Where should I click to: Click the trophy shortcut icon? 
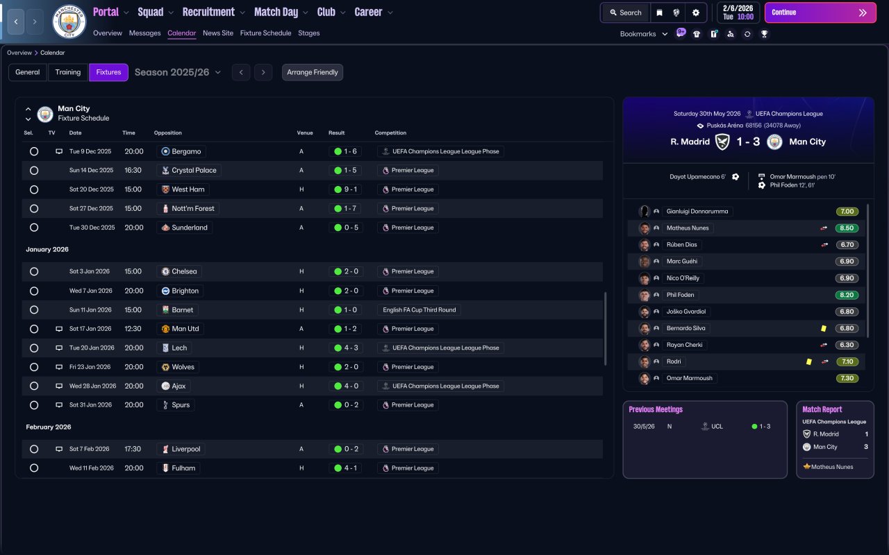point(764,34)
